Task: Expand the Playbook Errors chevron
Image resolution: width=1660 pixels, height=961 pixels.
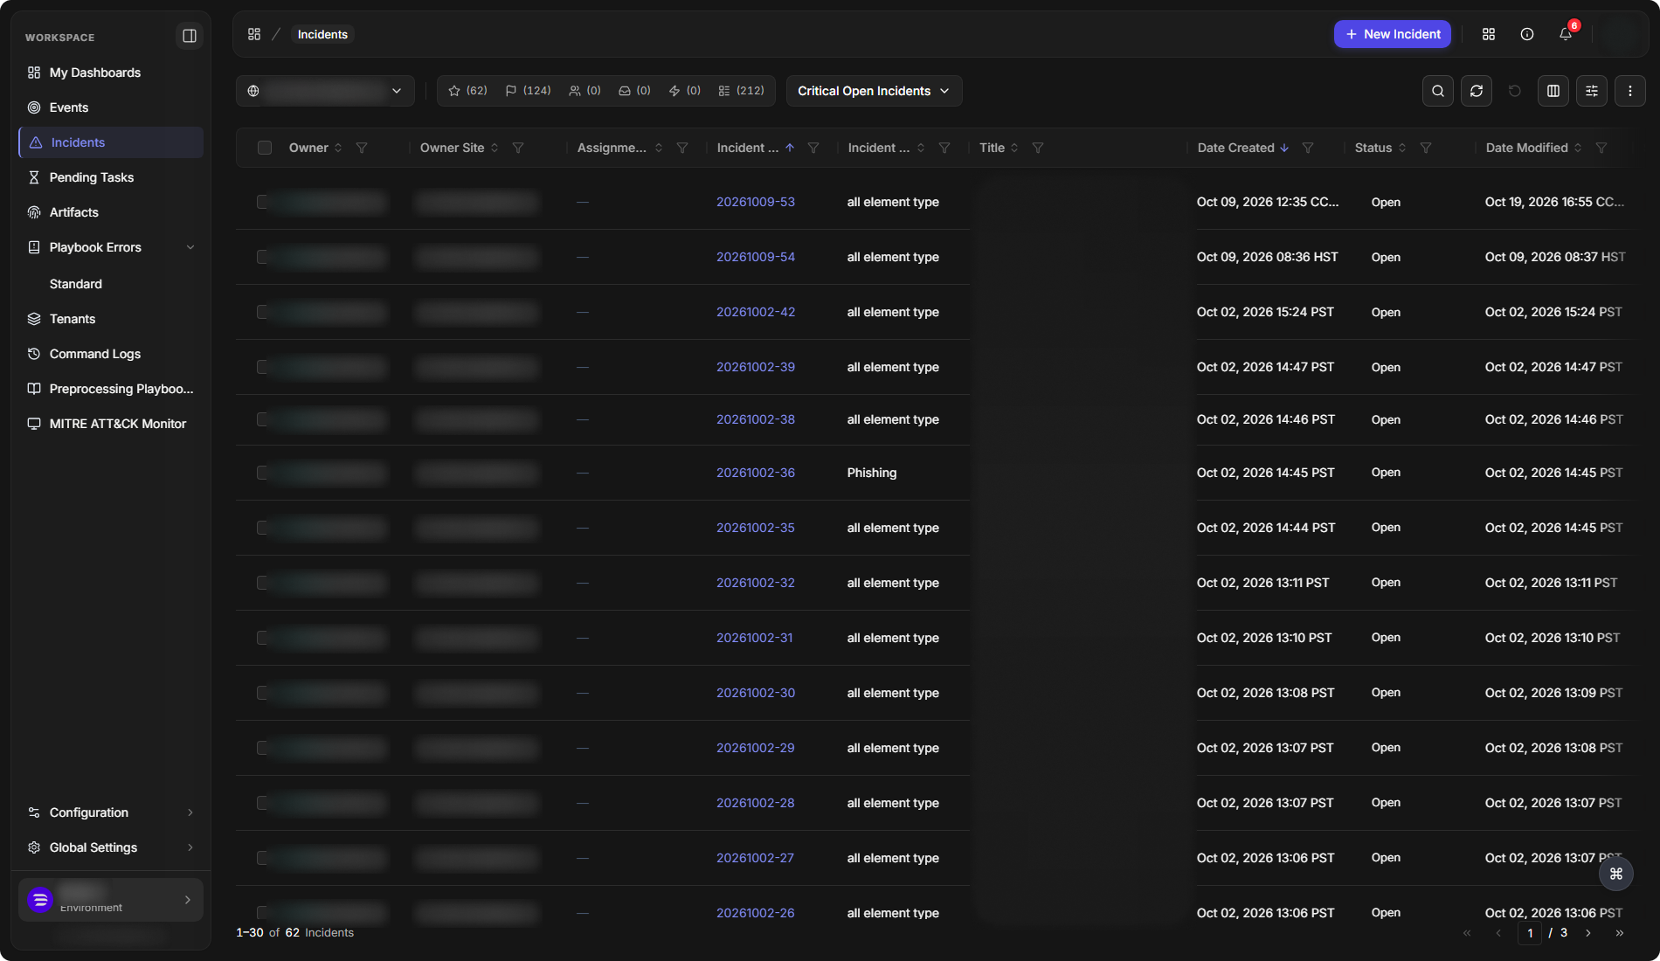Action: point(190,247)
